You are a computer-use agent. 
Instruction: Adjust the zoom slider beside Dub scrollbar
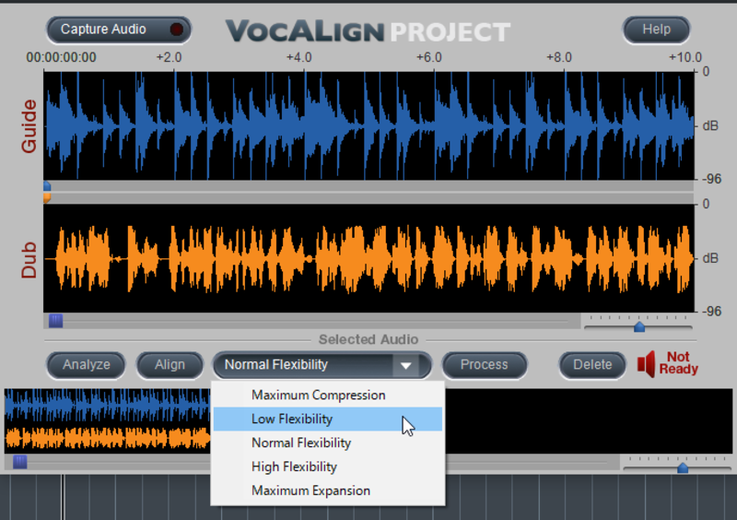click(x=639, y=326)
